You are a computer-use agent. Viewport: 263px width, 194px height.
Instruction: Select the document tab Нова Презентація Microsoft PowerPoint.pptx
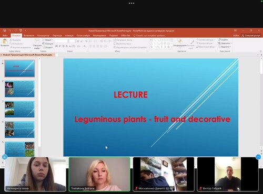coord(27,55)
